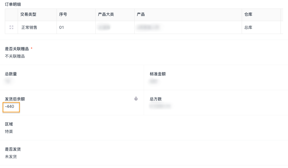Select the 是否发货 field label
This screenshot has height=168, width=288.
coord(13,149)
